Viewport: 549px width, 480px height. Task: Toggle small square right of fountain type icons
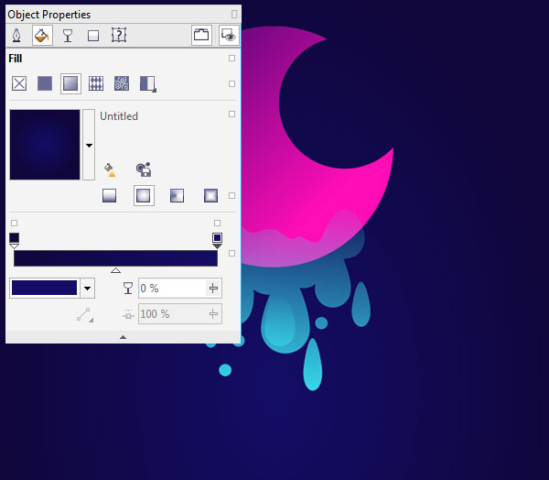tap(231, 196)
